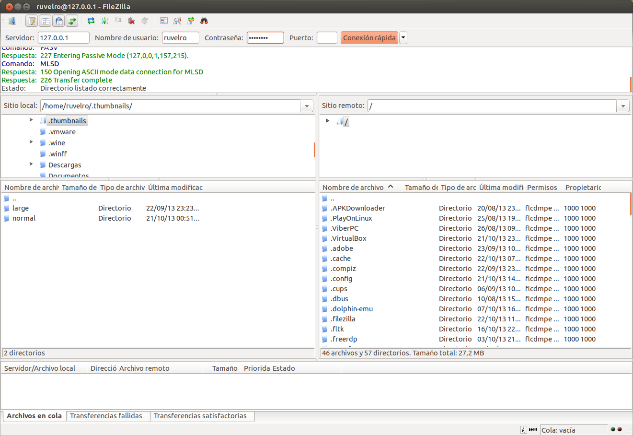The image size is (633, 436).
Task: Toggle the message log display
Action: pos(32,21)
